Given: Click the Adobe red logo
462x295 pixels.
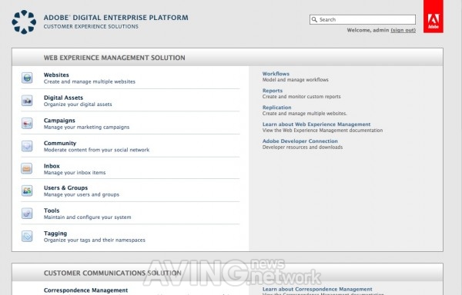Looking at the screenshot, I should tap(433, 16).
